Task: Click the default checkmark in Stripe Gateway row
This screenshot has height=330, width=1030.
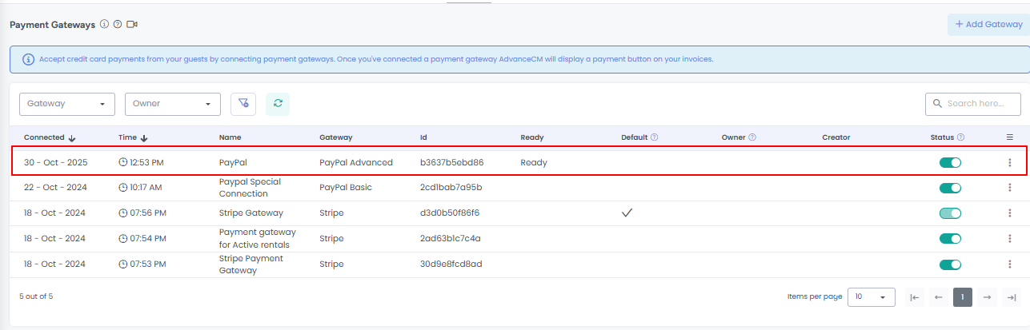Action: tap(627, 213)
